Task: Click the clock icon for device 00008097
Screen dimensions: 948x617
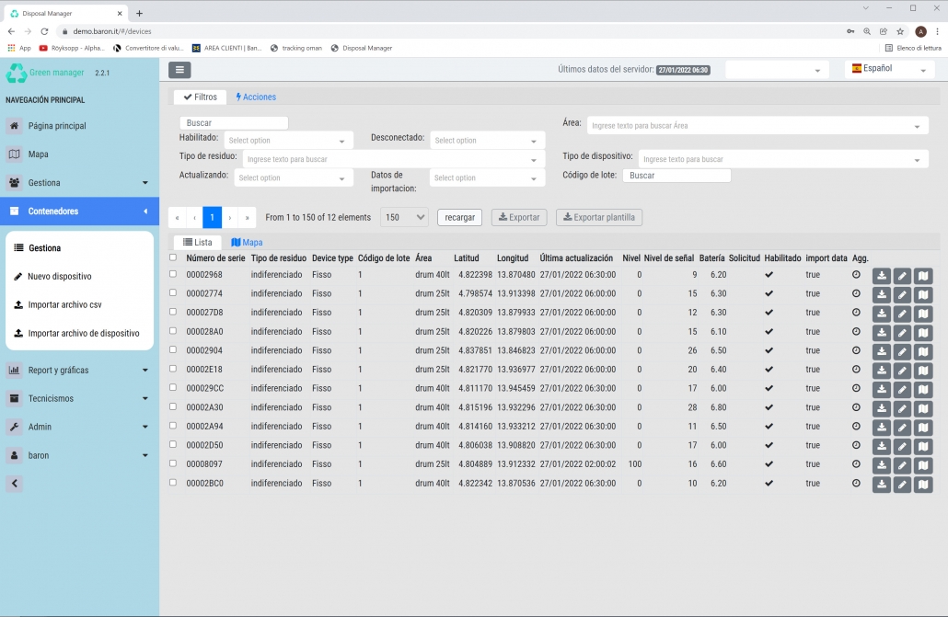Action: pyautogui.click(x=856, y=464)
